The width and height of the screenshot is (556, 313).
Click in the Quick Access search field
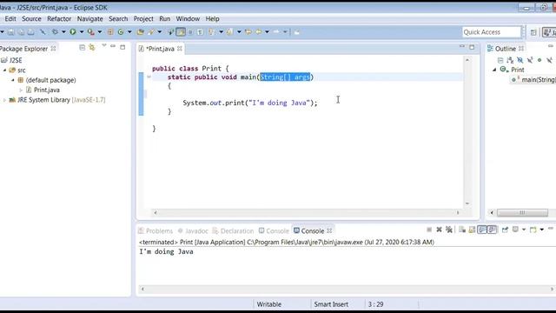[x=492, y=32]
